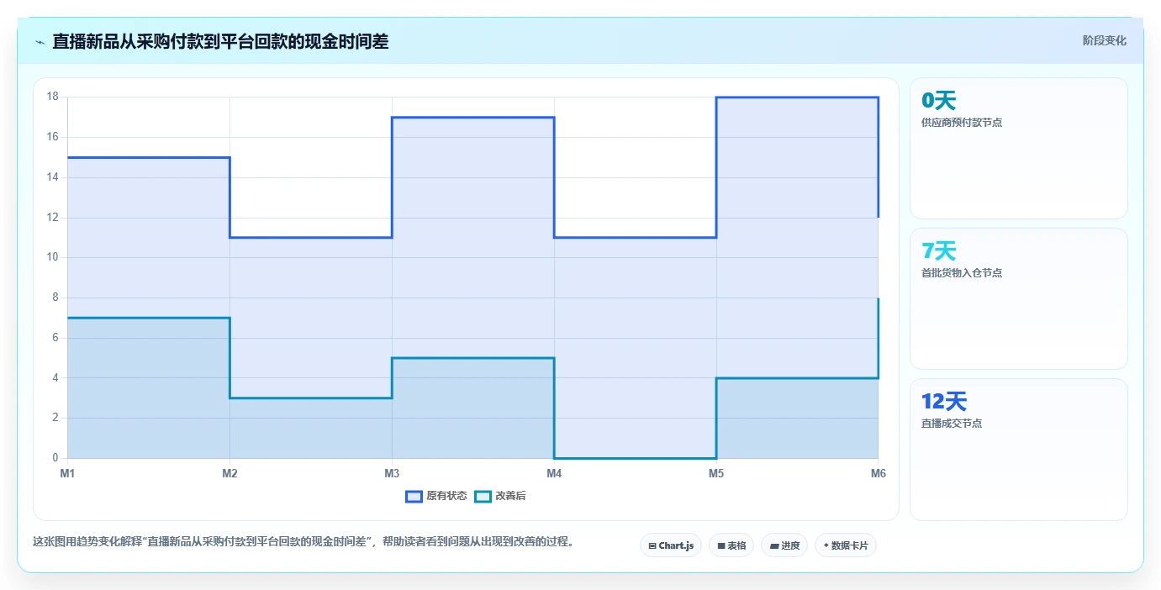Select the 12天 直播成交节点 card

tap(1019, 450)
